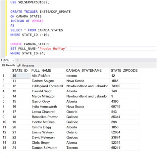This screenshot has width=157, height=153.
Task: Switch to the Results tab
Action: (9, 65)
